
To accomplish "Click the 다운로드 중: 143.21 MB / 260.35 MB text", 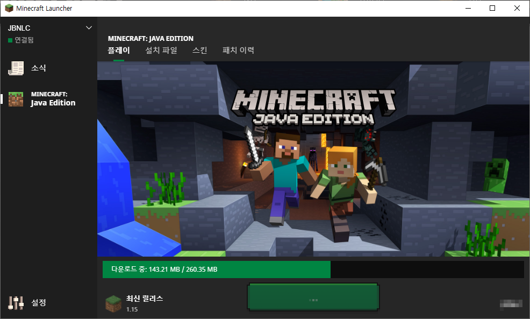I will pos(164,270).
